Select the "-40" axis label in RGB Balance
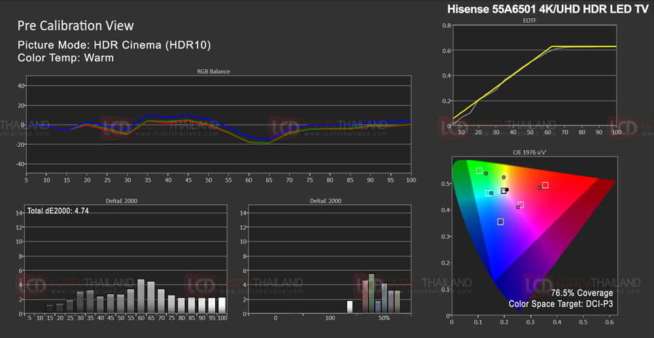 click(x=21, y=164)
